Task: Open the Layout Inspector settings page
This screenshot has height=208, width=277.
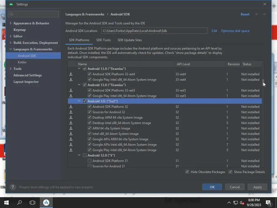Action: [26, 82]
